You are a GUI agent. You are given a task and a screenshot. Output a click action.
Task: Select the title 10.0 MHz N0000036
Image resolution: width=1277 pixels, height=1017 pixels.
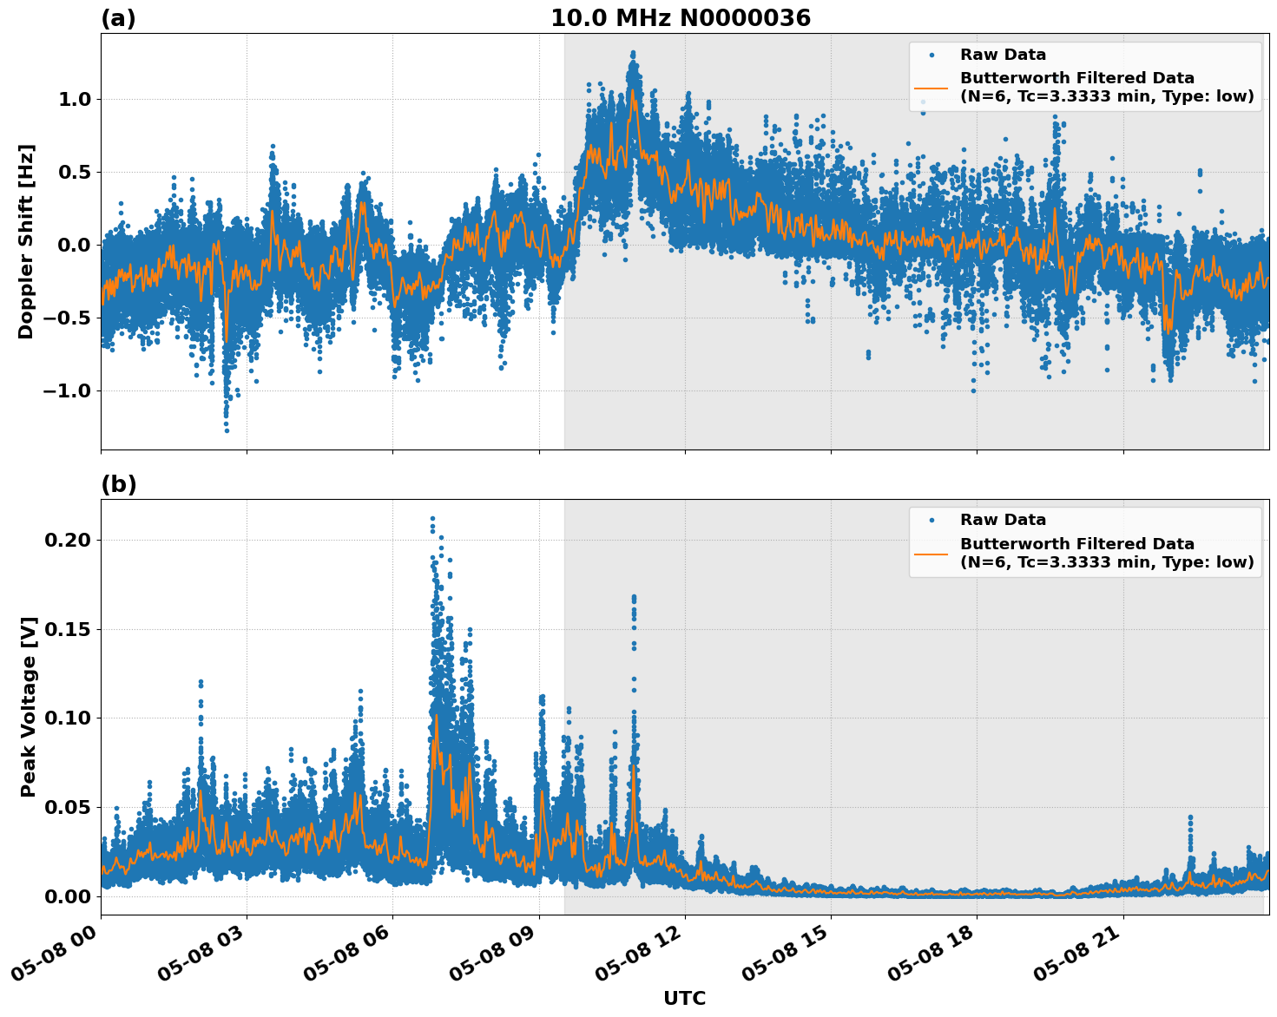(682, 16)
